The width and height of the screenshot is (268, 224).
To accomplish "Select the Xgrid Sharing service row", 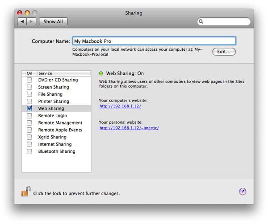I will pyautogui.click(x=56, y=137).
